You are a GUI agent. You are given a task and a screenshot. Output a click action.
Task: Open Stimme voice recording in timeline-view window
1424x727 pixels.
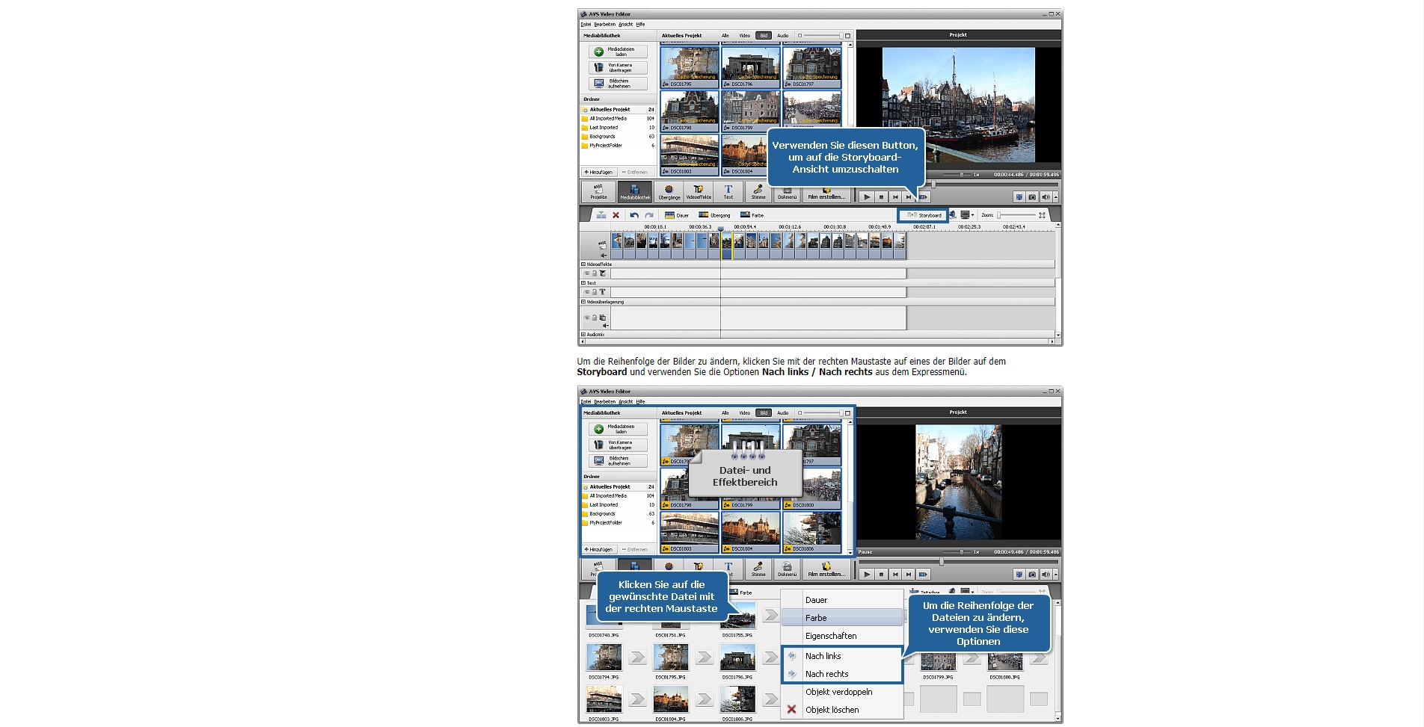click(x=758, y=192)
